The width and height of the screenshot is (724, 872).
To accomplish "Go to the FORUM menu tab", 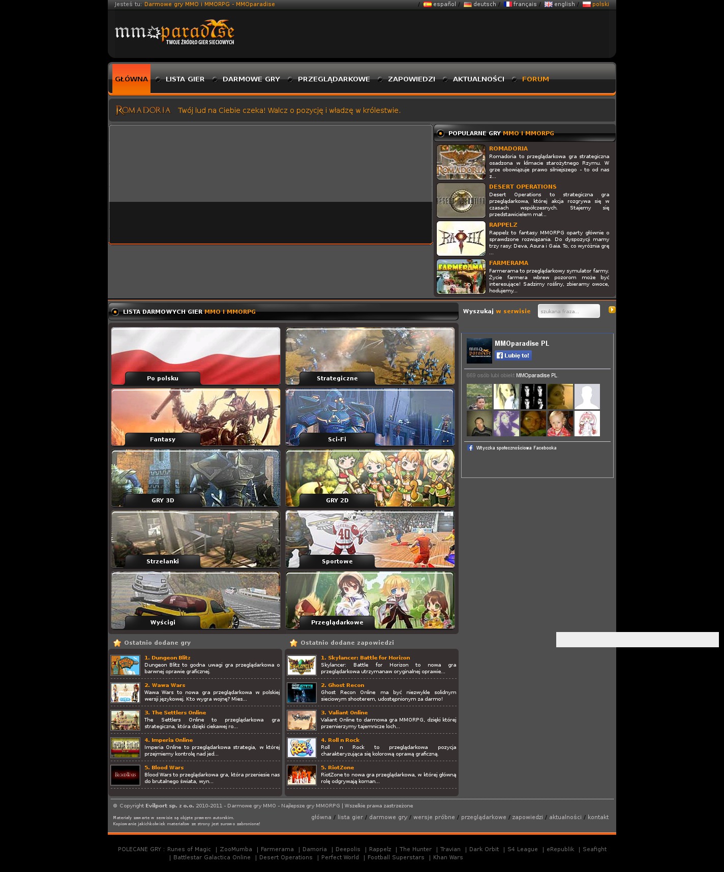I will click(x=535, y=79).
